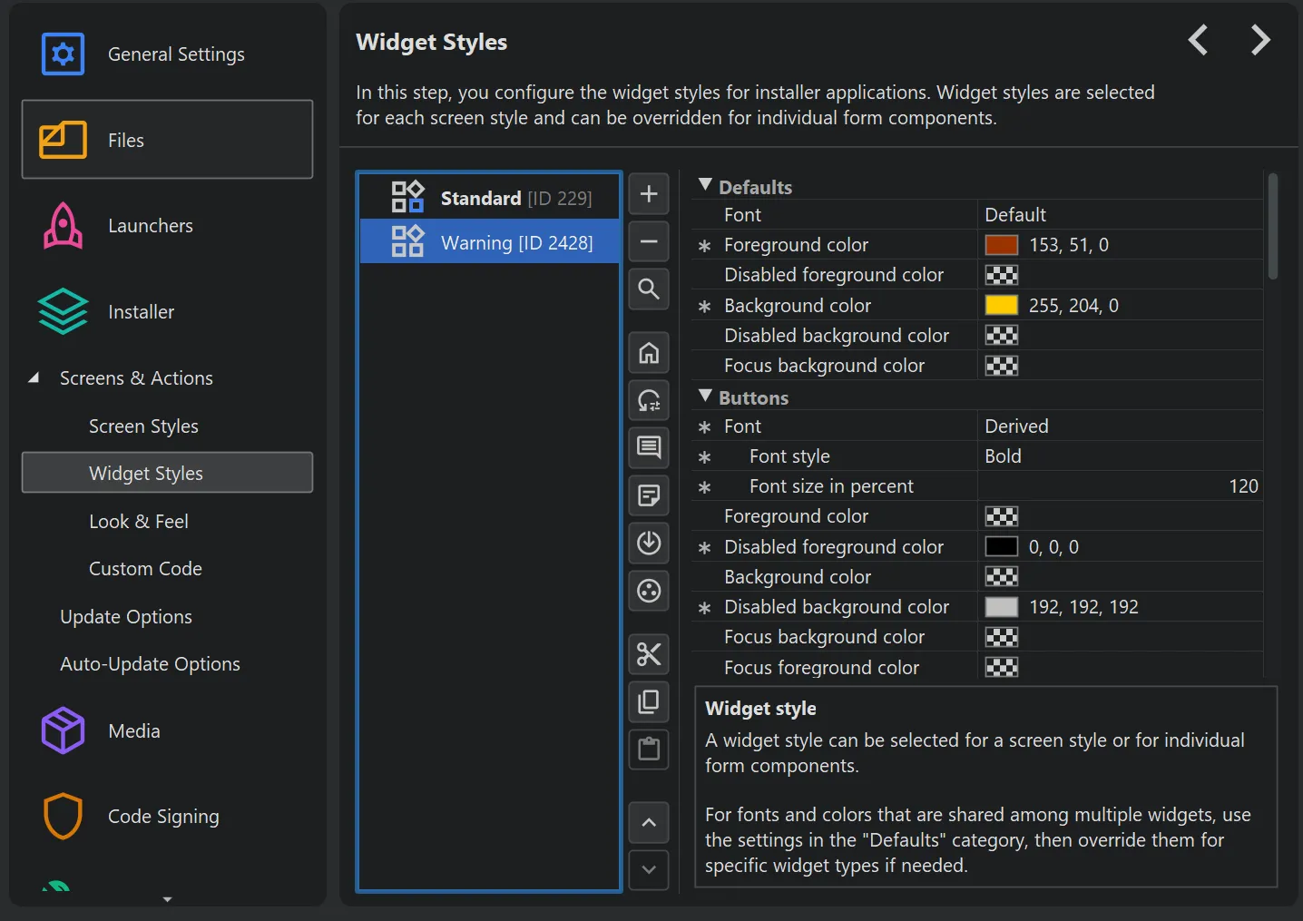Move style up with chevron-up button
The height and width of the screenshot is (921, 1303).
tap(649, 823)
